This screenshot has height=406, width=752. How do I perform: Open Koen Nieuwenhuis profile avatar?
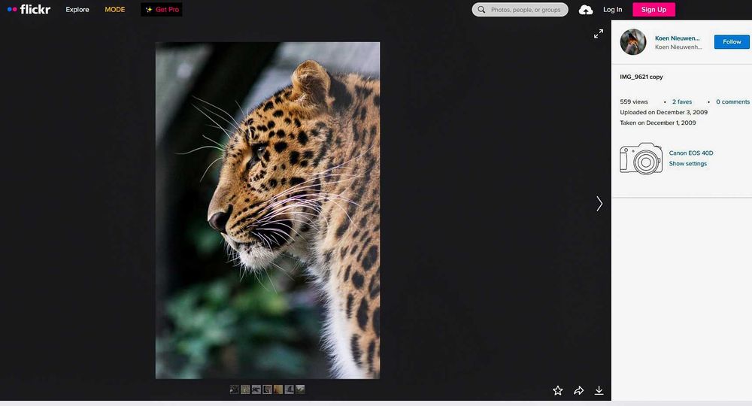(x=633, y=42)
